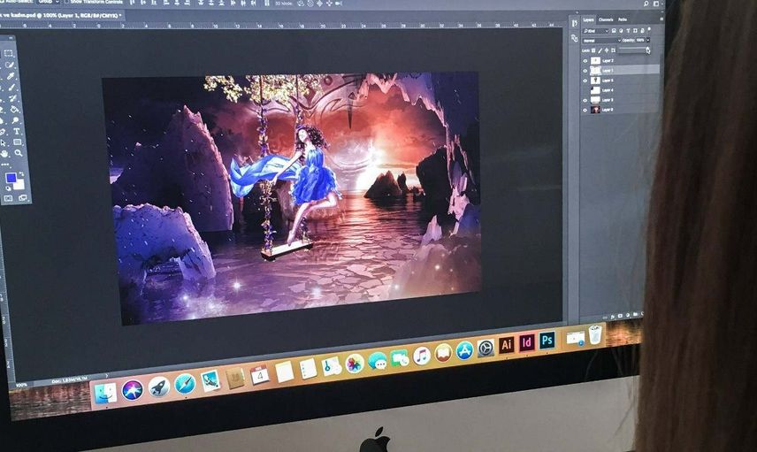Switch to the Channels tab

[606, 19]
